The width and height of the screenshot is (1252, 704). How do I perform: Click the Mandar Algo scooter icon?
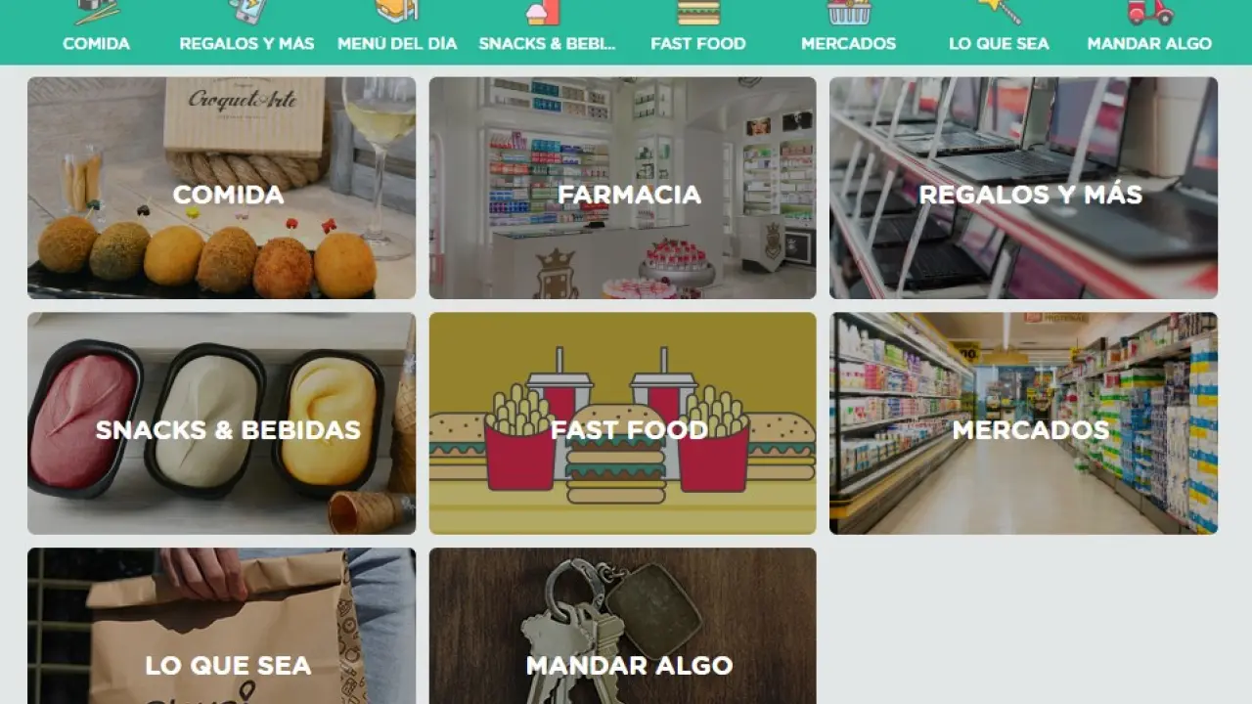1149,12
